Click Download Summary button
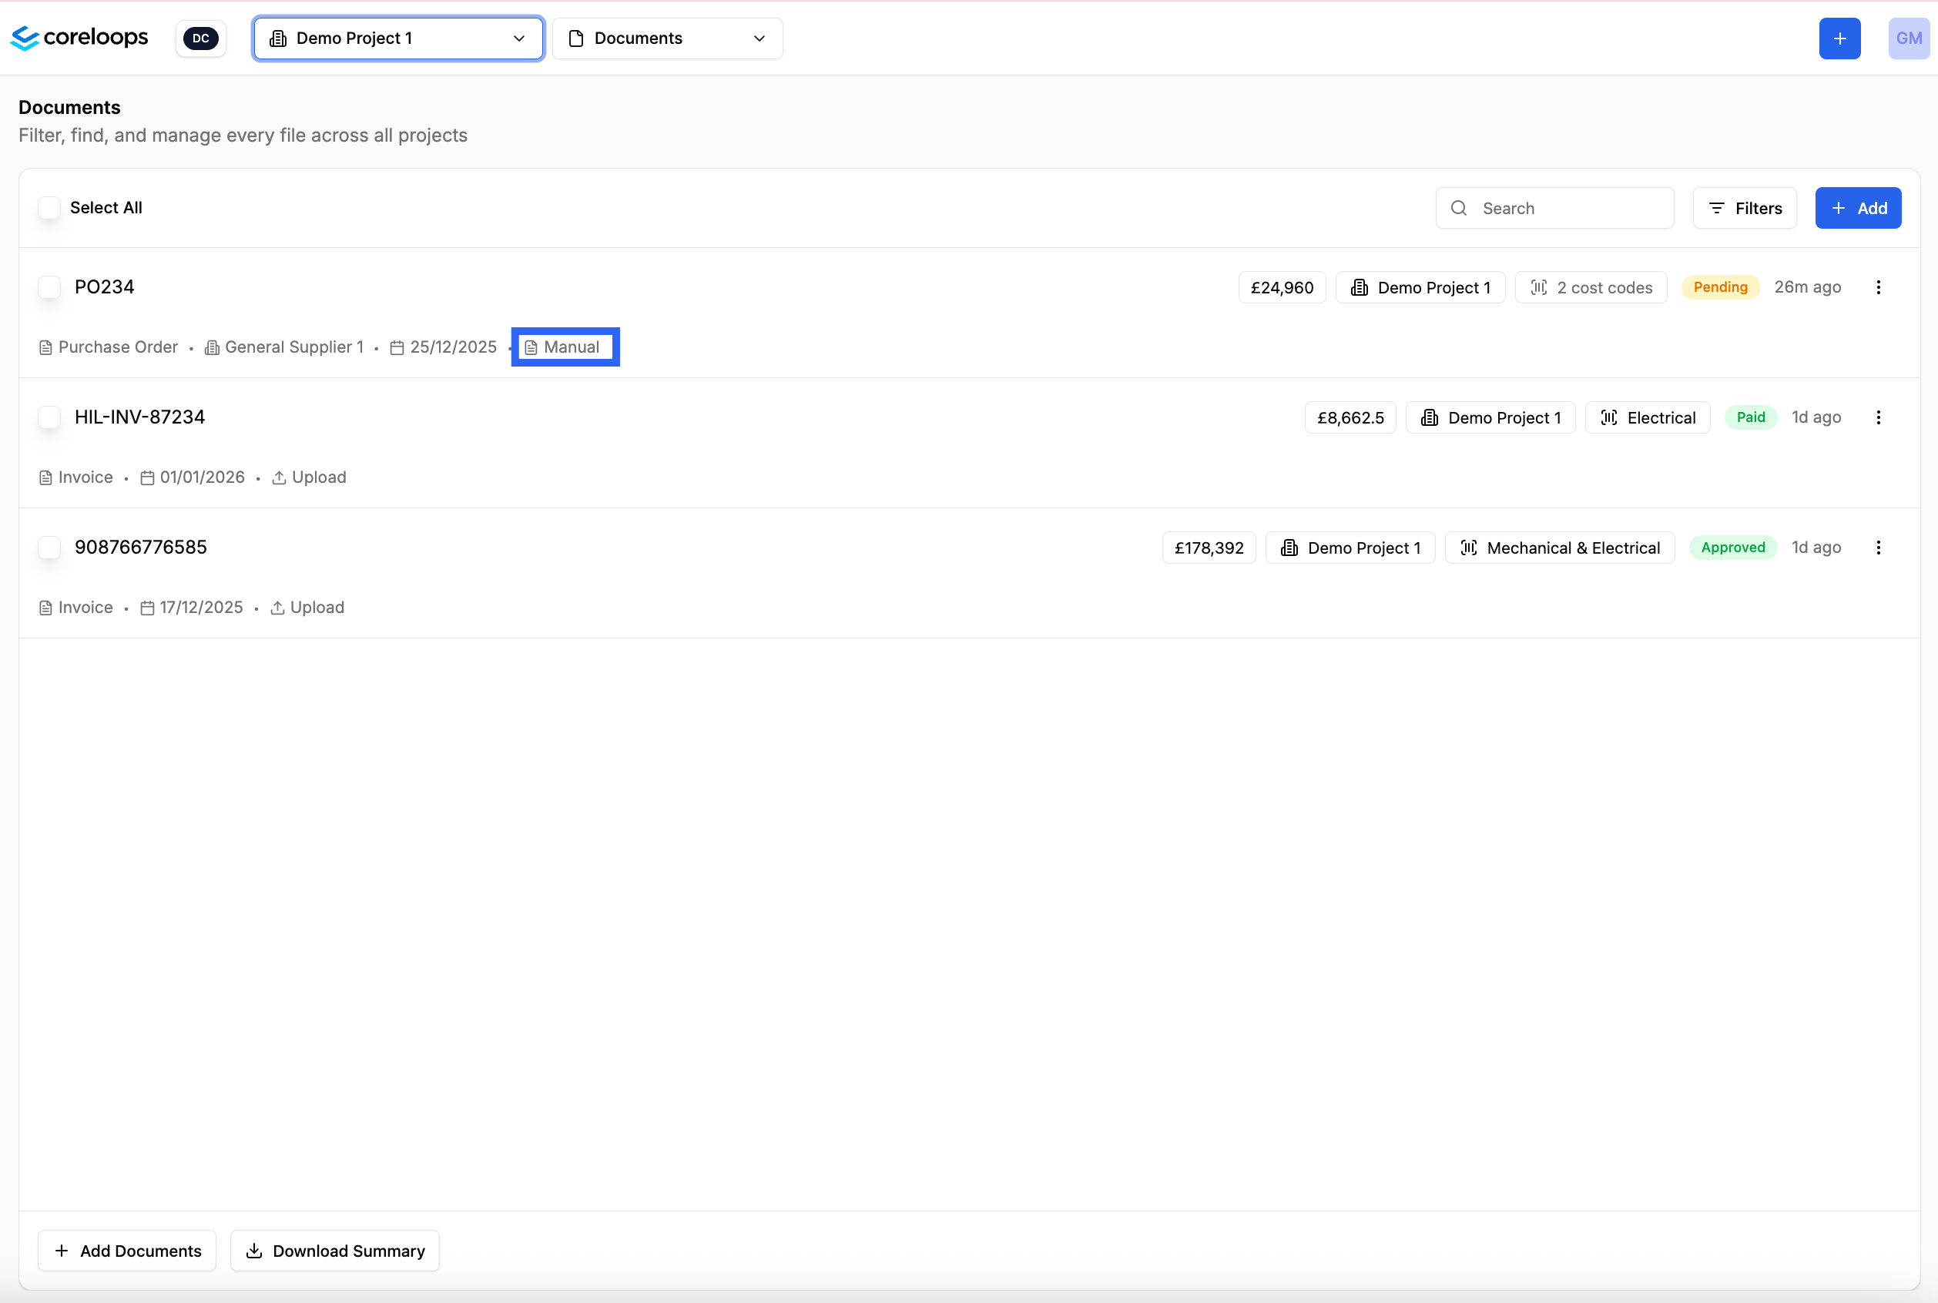Viewport: 1938px width, 1303px height. pos(335,1251)
